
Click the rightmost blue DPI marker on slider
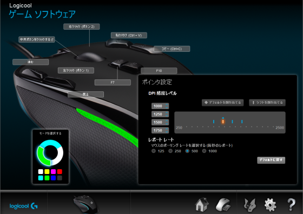(x=242, y=122)
